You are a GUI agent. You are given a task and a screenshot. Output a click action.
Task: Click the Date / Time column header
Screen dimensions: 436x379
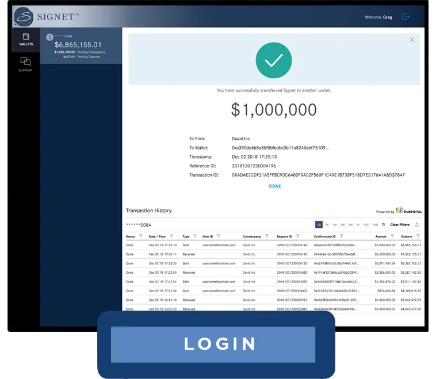(157, 236)
